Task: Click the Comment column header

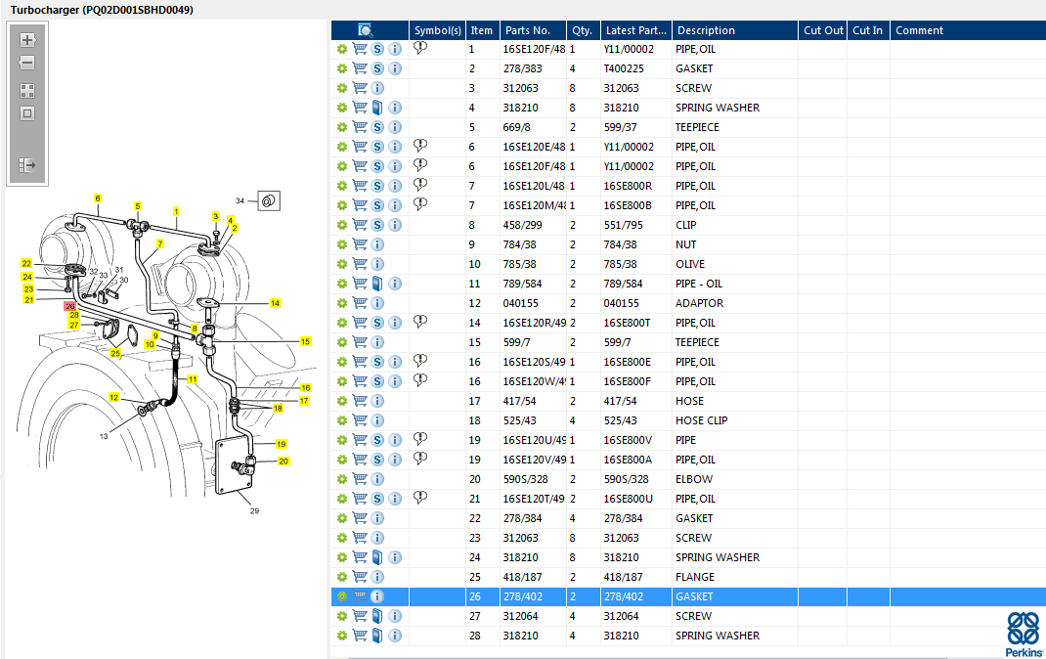Action: click(919, 30)
